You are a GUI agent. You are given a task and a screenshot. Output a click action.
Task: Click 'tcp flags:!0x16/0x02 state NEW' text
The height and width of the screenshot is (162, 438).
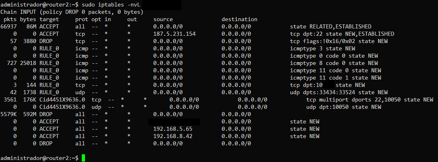coord(339,41)
